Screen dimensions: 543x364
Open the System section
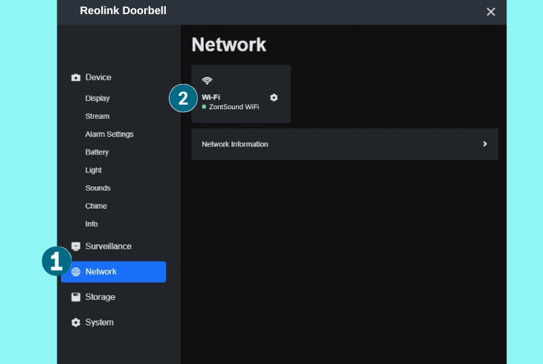pos(100,322)
